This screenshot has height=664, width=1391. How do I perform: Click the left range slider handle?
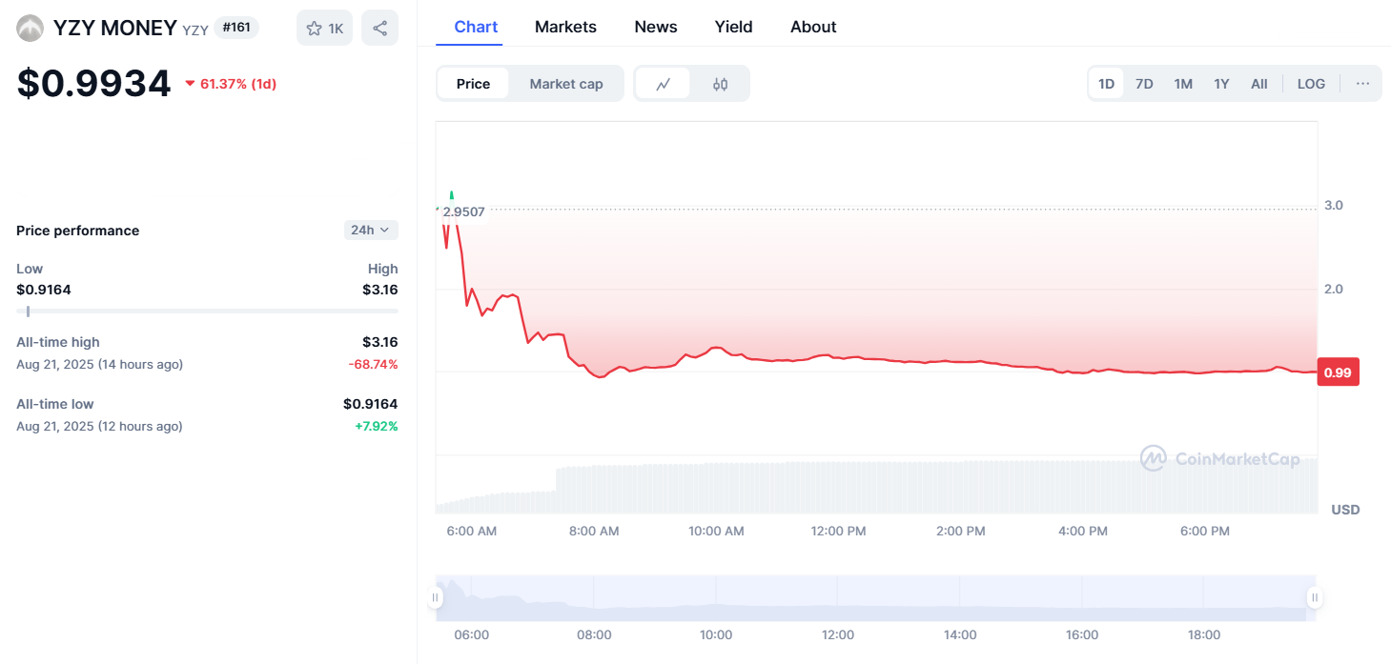(436, 598)
